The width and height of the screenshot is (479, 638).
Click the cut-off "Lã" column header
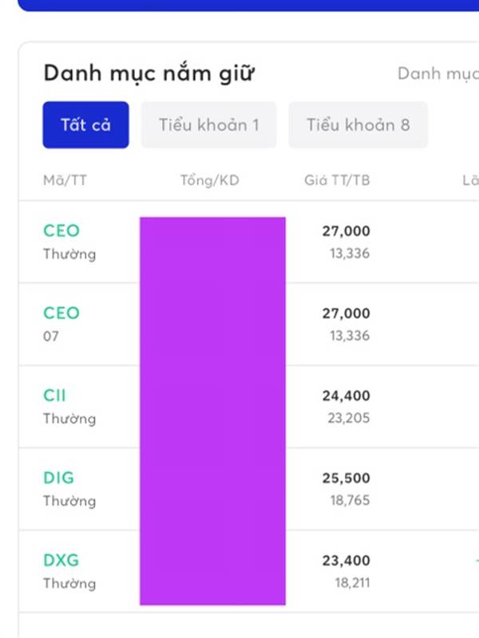[x=470, y=181]
